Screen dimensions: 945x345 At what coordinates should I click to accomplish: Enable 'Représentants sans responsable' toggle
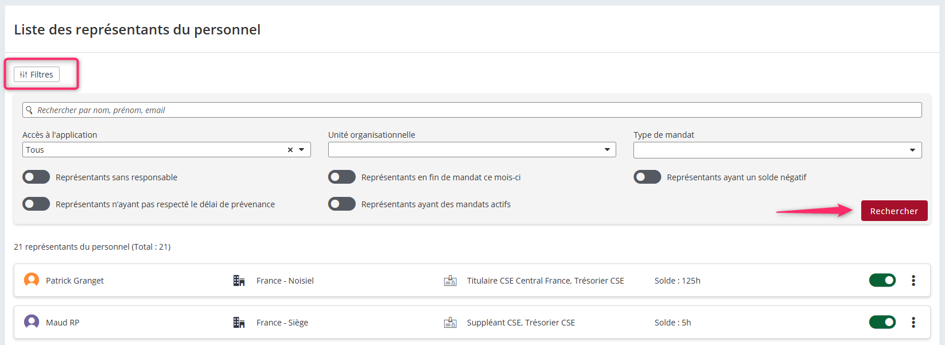36,177
